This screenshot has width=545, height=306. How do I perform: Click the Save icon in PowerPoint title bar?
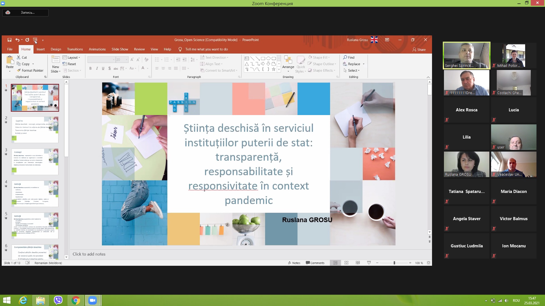(x=9, y=40)
